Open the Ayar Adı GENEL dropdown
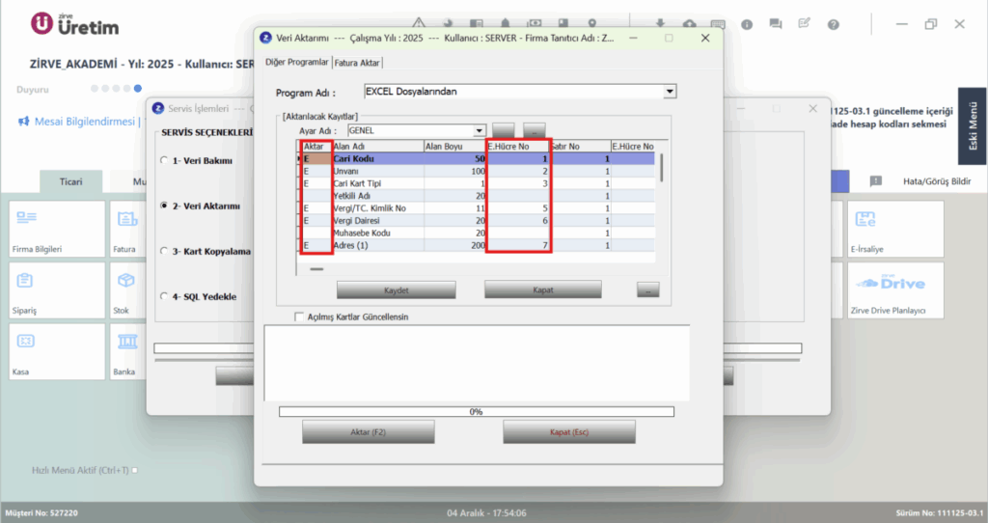The height and width of the screenshot is (523, 988). pos(479,130)
